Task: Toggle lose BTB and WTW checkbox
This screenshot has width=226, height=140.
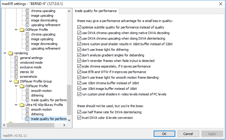Action: 79,72
